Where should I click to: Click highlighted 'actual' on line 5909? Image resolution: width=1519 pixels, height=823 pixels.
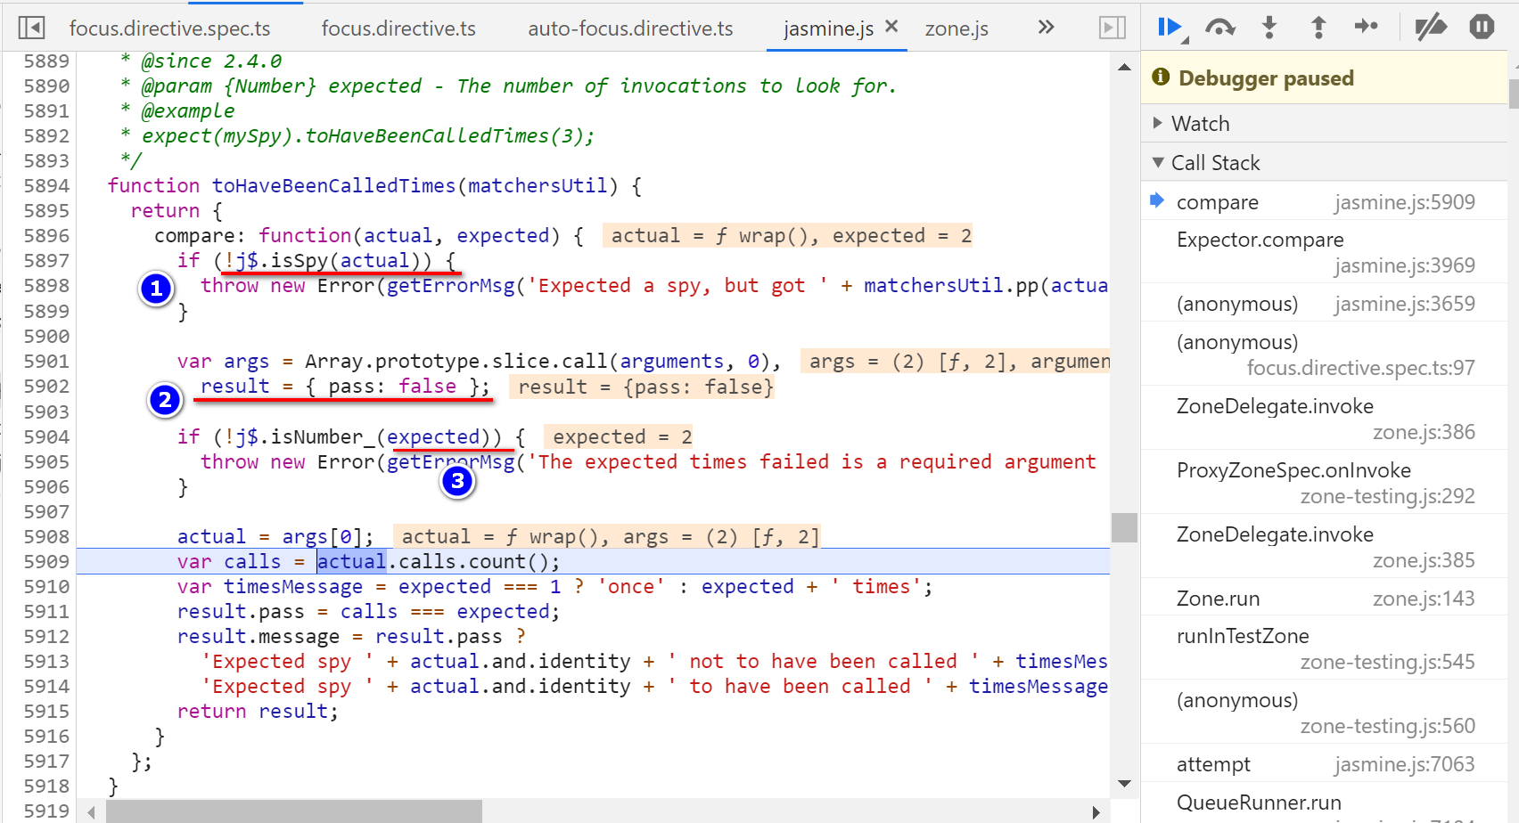click(x=352, y=561)
